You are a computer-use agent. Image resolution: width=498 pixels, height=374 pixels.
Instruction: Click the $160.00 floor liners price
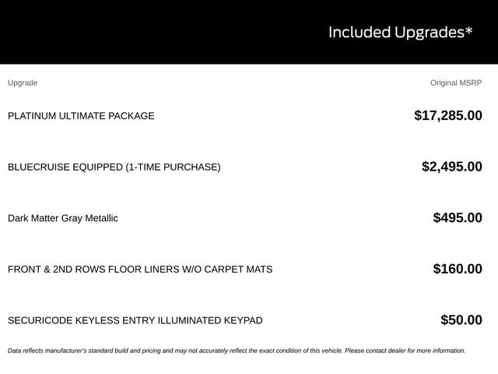pos(458,269)
